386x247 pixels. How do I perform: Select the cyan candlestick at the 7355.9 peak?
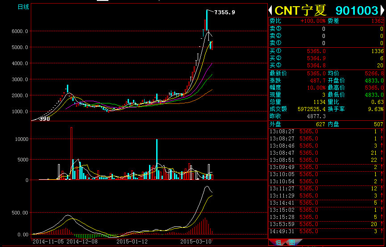point(207,20)
